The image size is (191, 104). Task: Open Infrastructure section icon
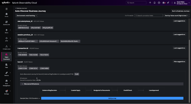(x=6, y=46)
